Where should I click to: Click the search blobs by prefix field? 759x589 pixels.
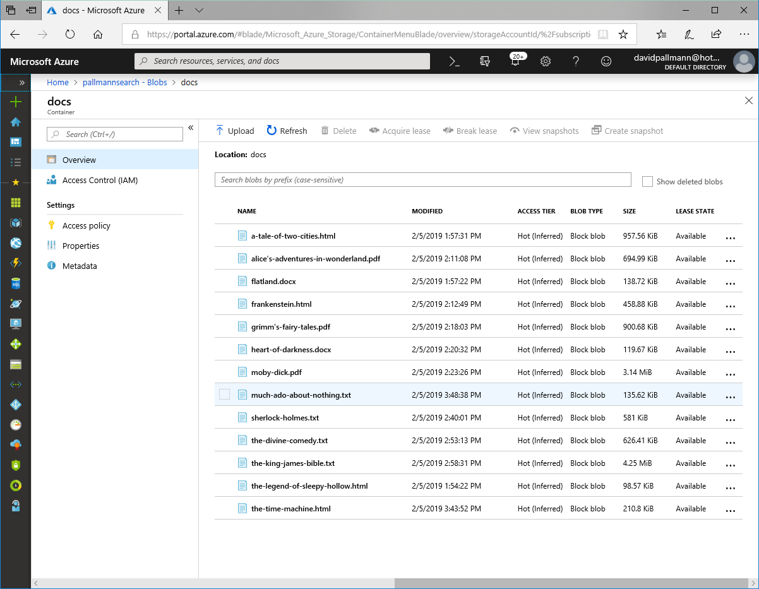pyautogui.click(x=423, y=180)
